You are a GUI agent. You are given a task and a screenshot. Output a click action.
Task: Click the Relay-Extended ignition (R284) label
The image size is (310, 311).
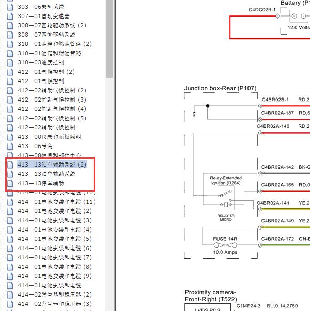click(x=226, y=181)
